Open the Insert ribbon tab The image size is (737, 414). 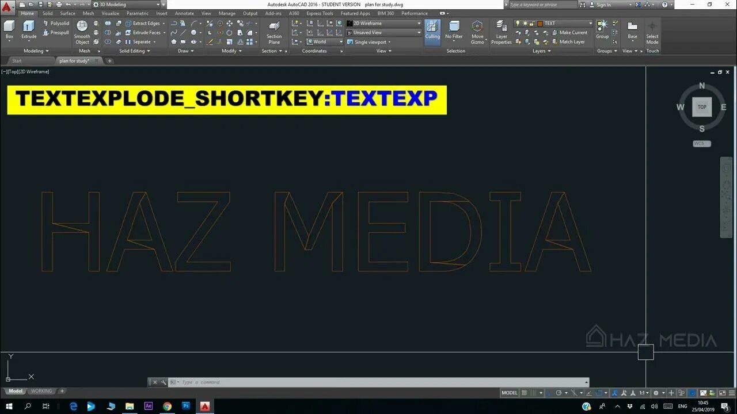(x=162, y=13)
